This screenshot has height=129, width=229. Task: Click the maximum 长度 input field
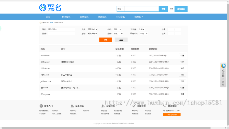178,34
